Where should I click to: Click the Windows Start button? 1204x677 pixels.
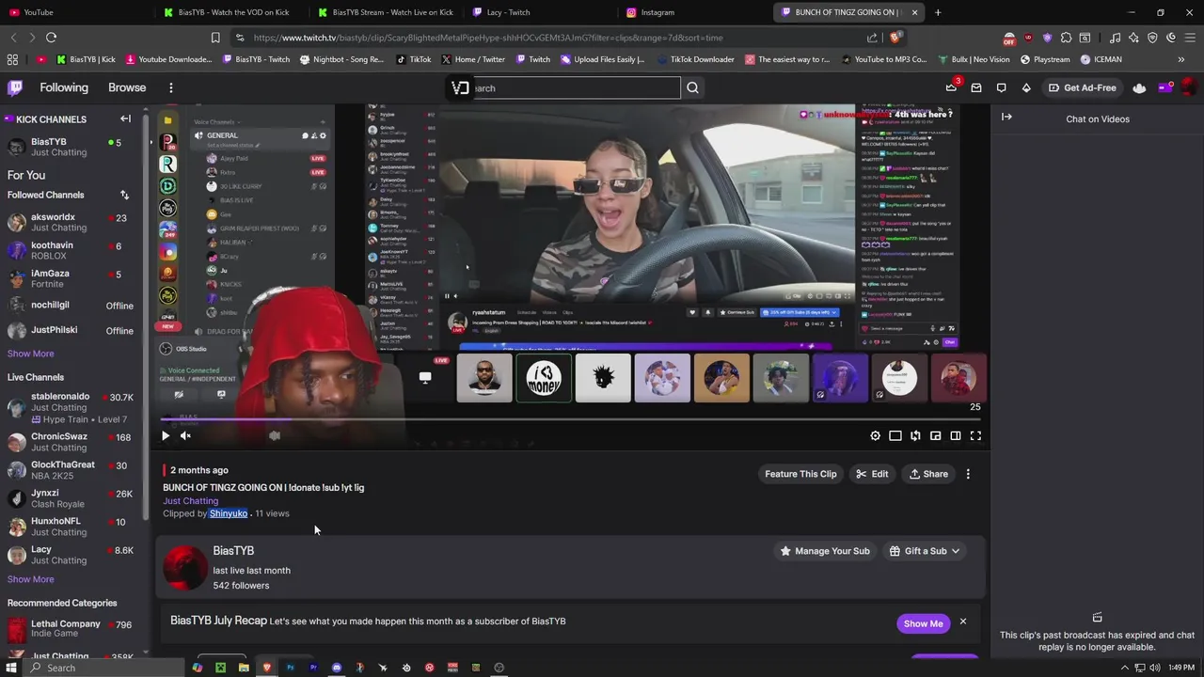(x=10, y=668)
